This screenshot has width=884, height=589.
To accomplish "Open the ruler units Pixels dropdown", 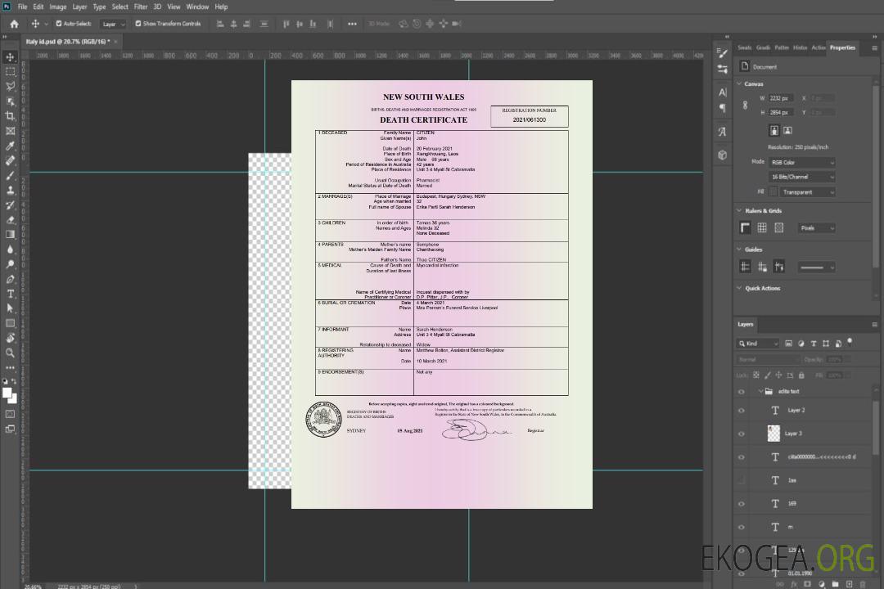I will tap(817, 227).
